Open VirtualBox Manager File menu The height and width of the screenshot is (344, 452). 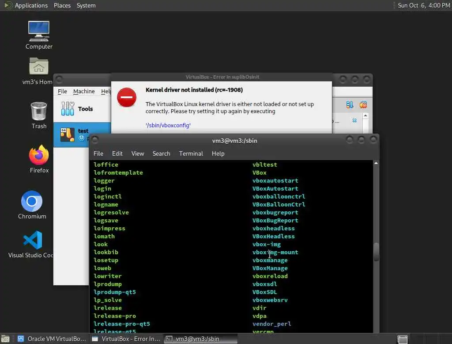coord(62,91)
